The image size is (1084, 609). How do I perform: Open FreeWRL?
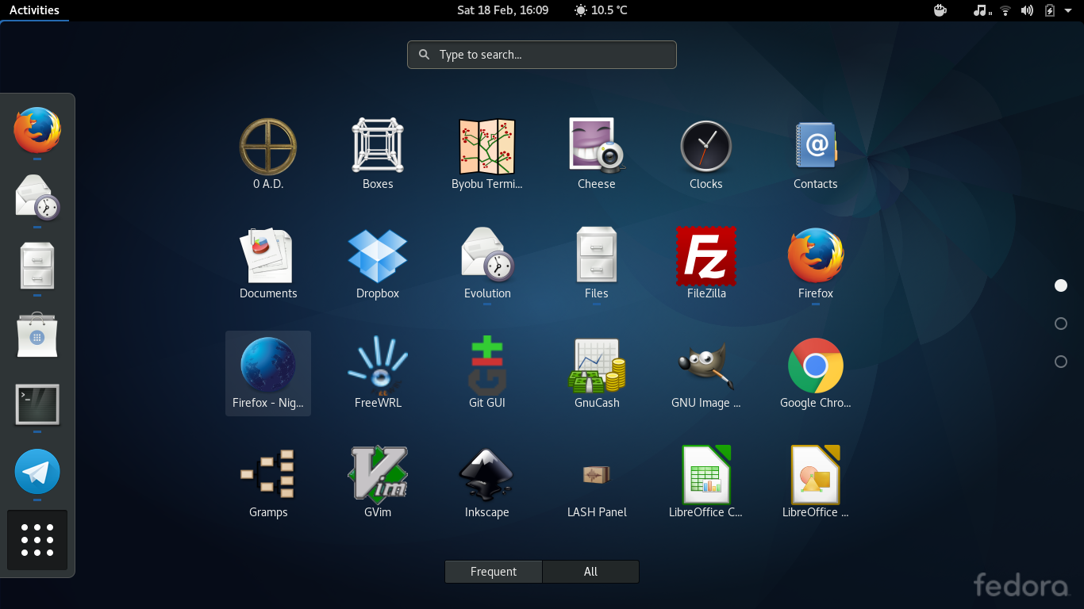(x=378, y=366)
